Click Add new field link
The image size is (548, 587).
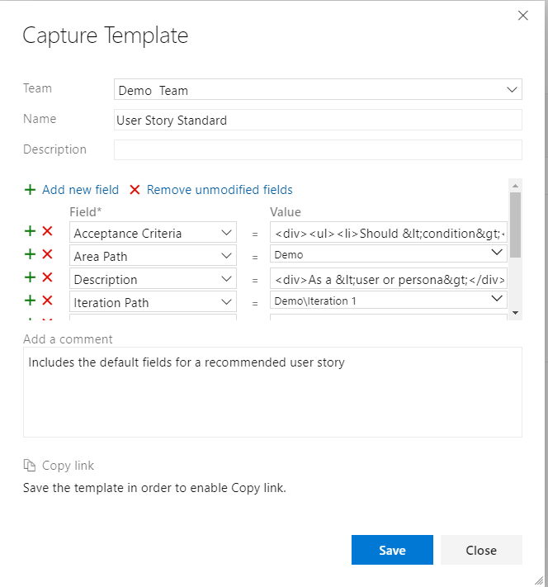point(80,190)
